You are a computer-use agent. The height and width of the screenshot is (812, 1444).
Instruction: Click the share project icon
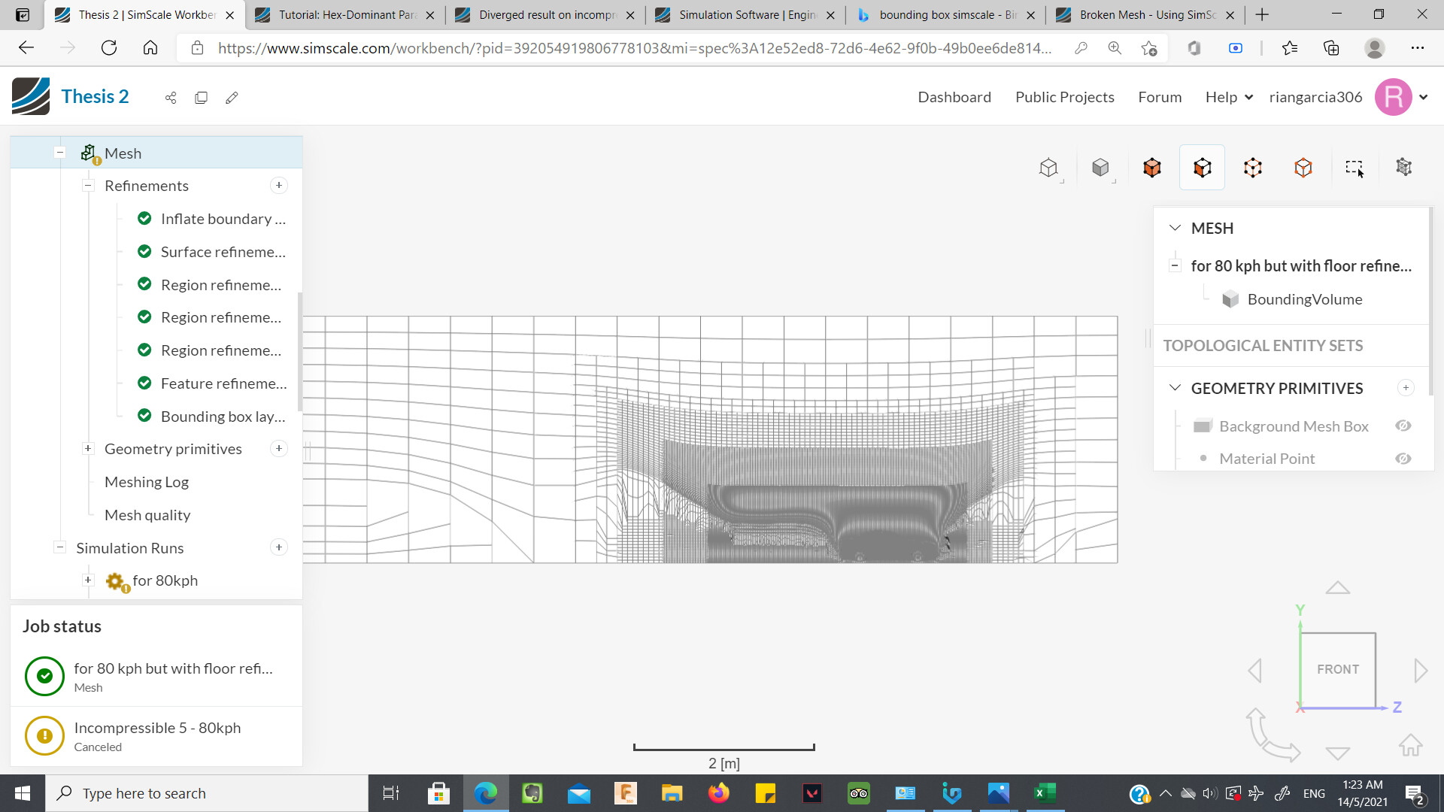click(171, 98)
